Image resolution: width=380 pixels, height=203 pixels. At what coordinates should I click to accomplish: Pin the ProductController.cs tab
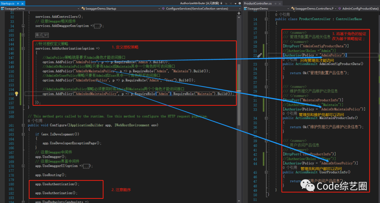(x=275, y=3)
